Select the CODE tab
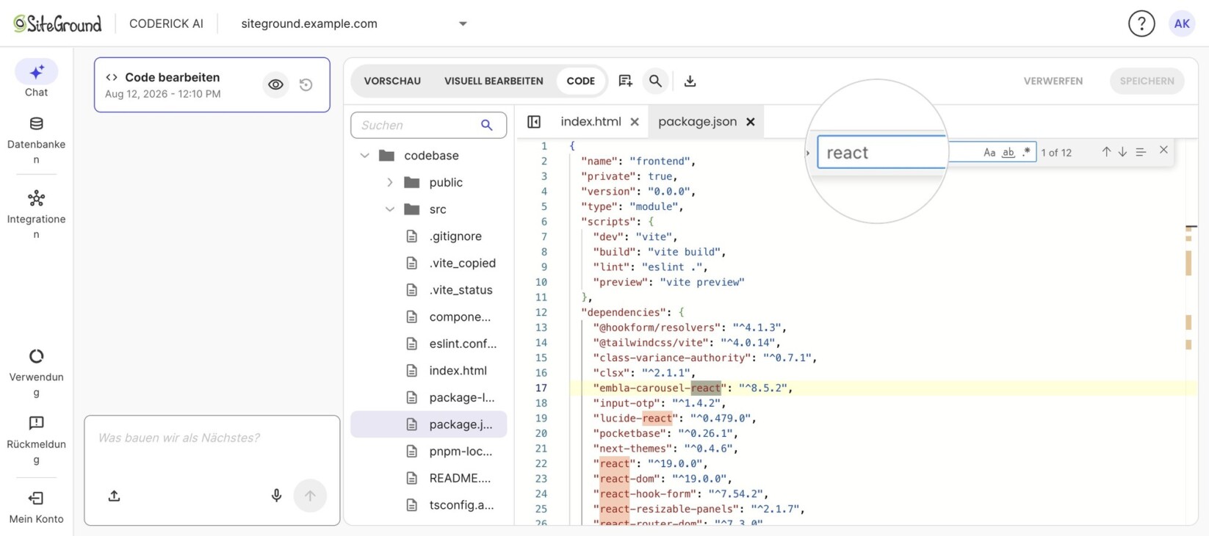This screenshot has height=536, width=1209. pos(580,81)
